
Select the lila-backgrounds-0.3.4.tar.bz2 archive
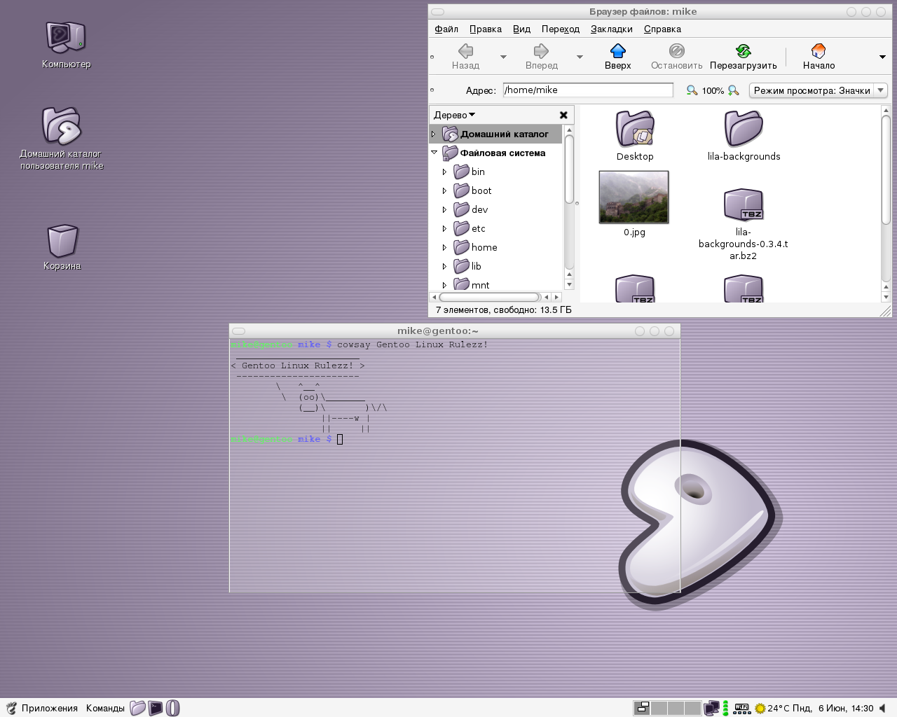pos(744,205)
